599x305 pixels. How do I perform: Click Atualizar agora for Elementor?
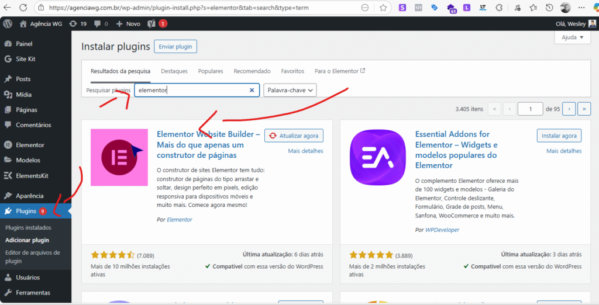tap(294, 136)
